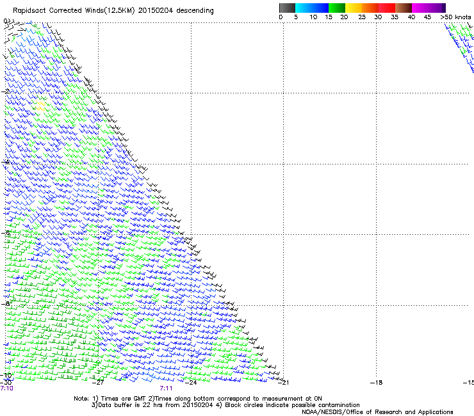This screenshot has width=474, height=416.
Task: Click the cyan 5-10 knots legend color
Action: pyautogui.click(x=303, y=8)
